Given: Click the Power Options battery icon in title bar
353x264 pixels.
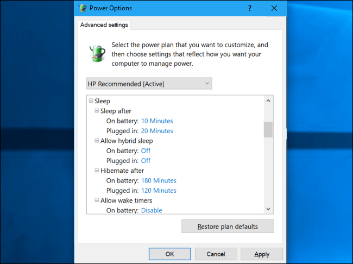Looking at the screenshot, I should pos(82,8).
